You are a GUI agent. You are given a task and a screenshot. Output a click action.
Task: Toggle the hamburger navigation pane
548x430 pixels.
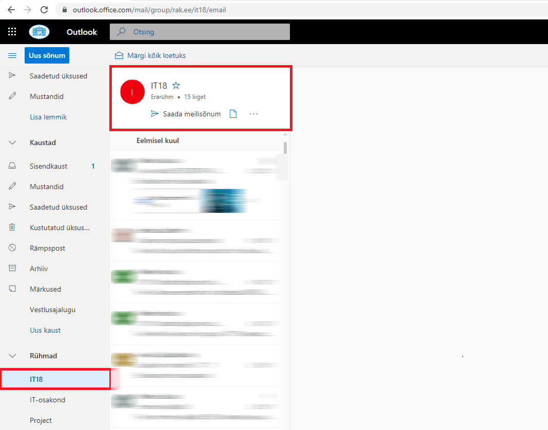tap(12, 55)
